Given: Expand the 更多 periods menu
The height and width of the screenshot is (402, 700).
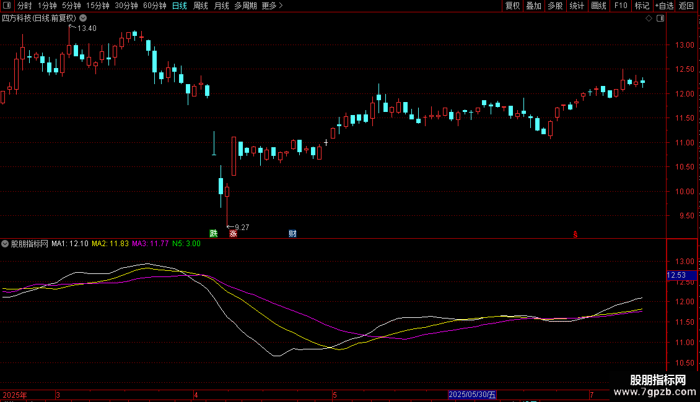Looking at the screenshot, I should (272, 6).
